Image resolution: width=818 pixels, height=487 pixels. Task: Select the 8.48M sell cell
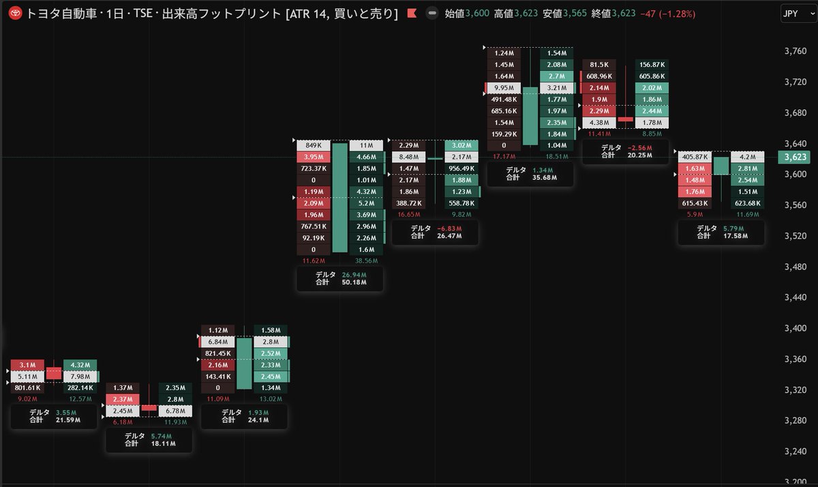click(408, 157)
